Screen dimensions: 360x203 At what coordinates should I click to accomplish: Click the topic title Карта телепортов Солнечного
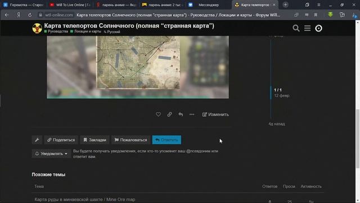(129, 26)
